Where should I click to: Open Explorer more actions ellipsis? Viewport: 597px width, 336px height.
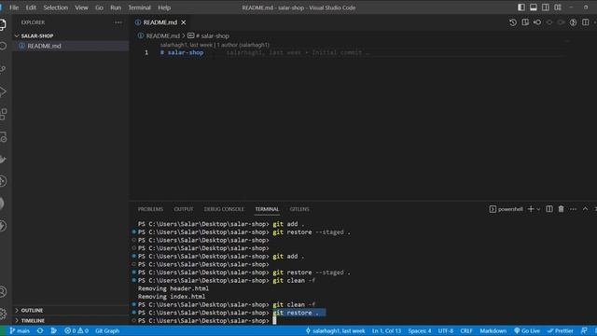[118, 22]
